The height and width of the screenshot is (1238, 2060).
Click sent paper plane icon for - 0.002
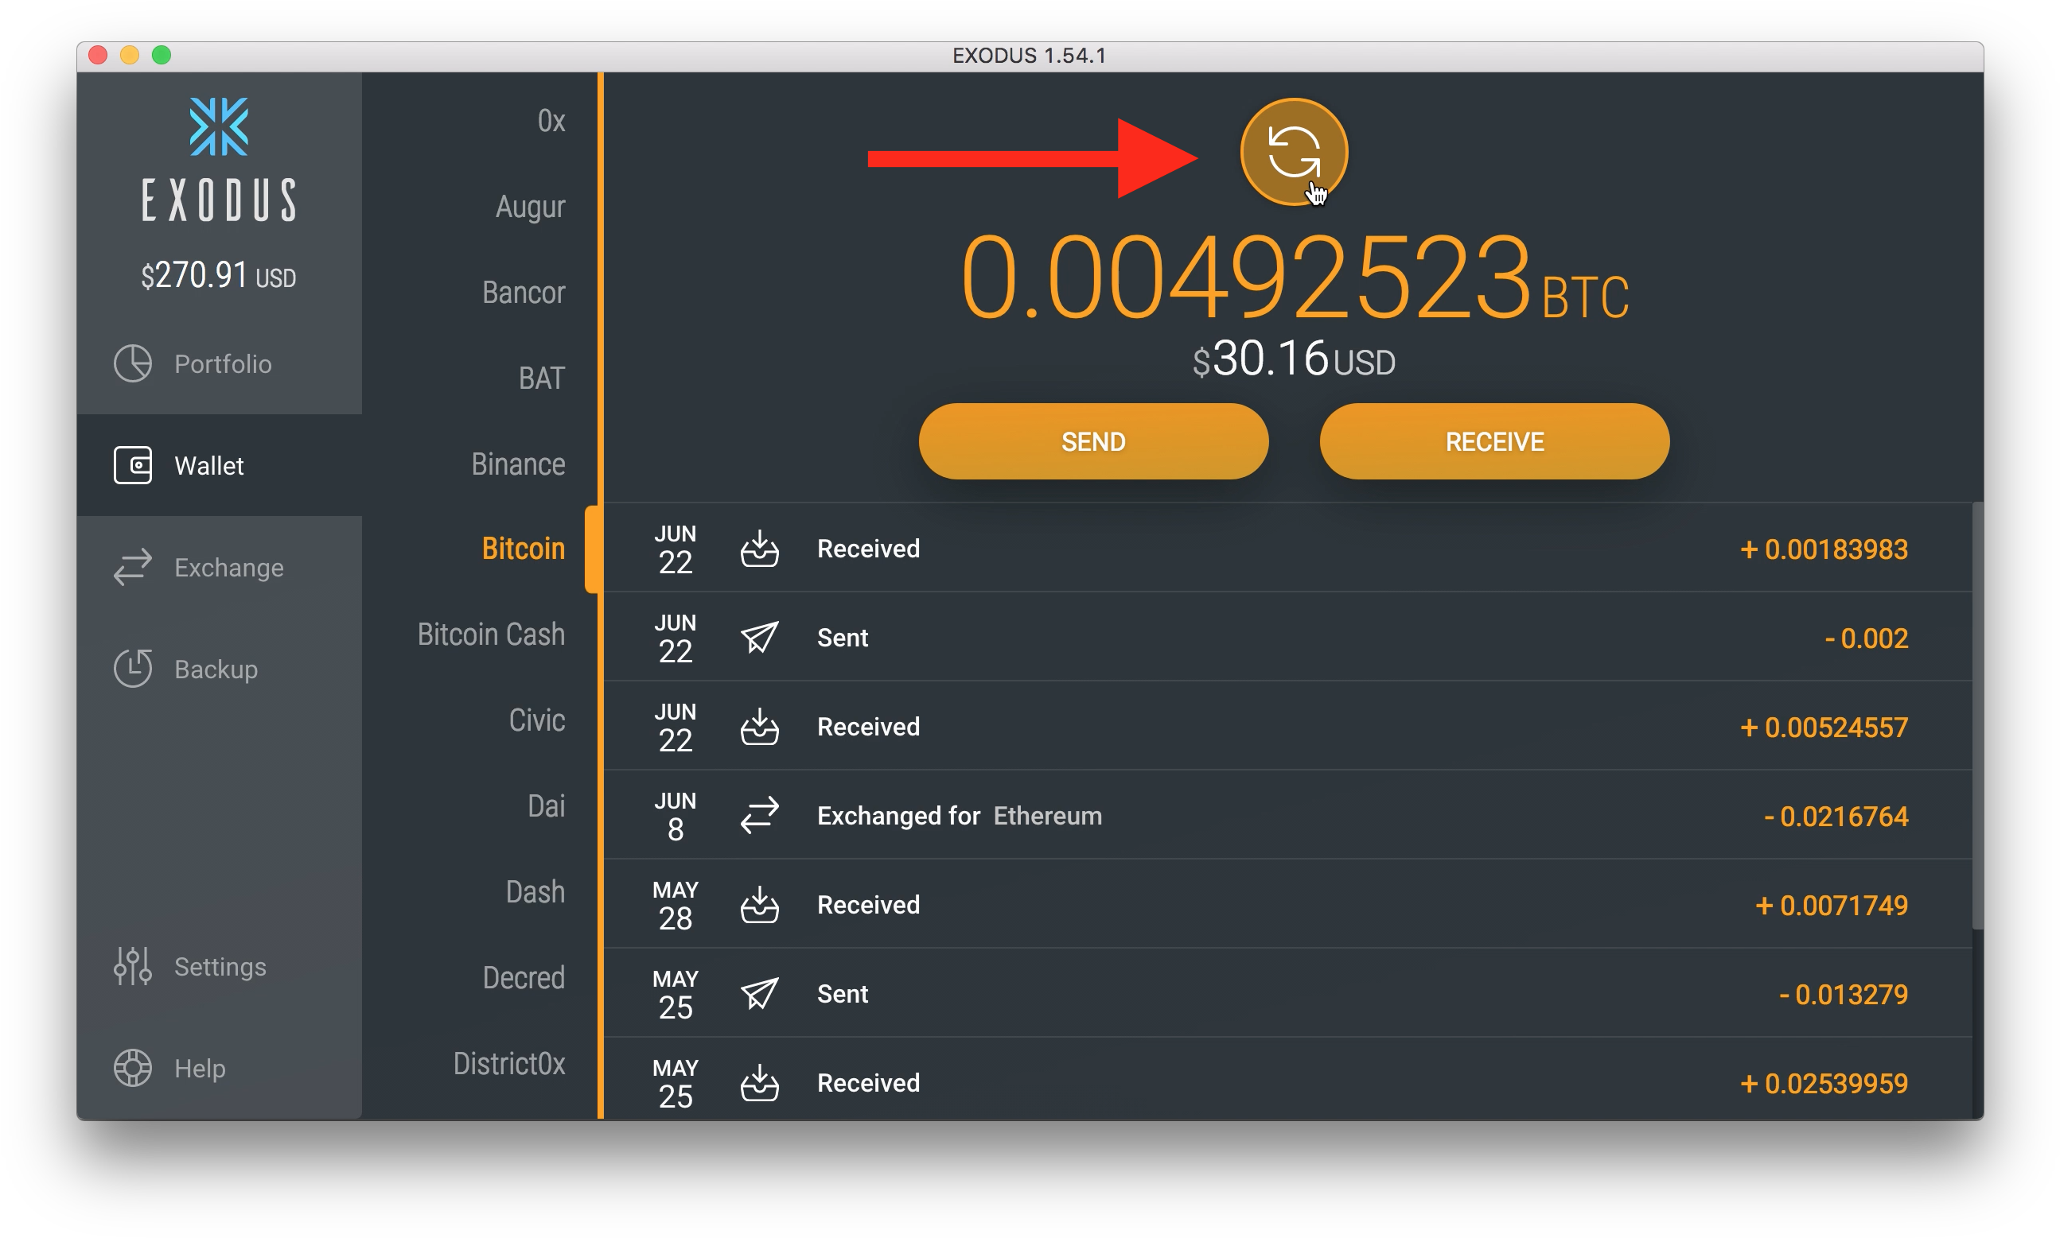[760, 638]
